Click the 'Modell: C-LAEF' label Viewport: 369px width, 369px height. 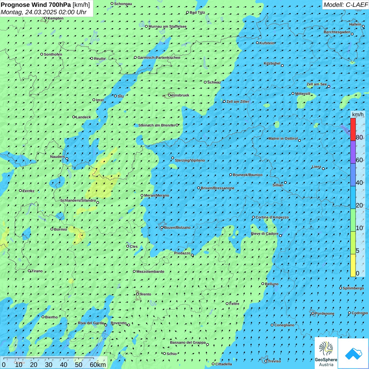[345, 5]
